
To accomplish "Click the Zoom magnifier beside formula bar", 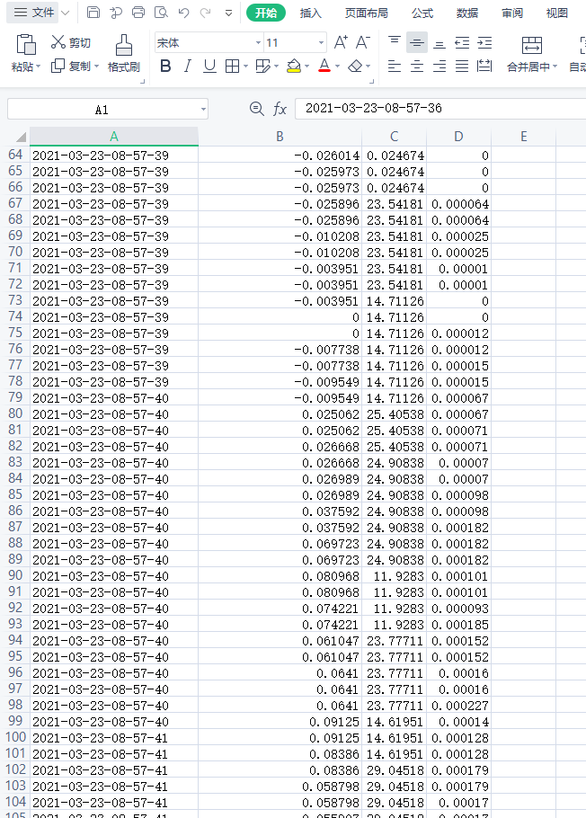I will 256,109.
